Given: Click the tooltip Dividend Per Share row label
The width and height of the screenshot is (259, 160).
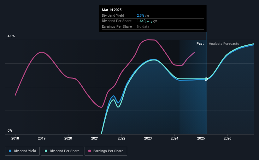Looking at the screenshot, I should point(117,21).
